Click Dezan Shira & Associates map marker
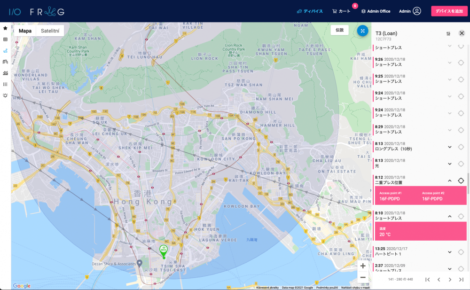Screen dimensions: 470x290 (x=140, y=263)
